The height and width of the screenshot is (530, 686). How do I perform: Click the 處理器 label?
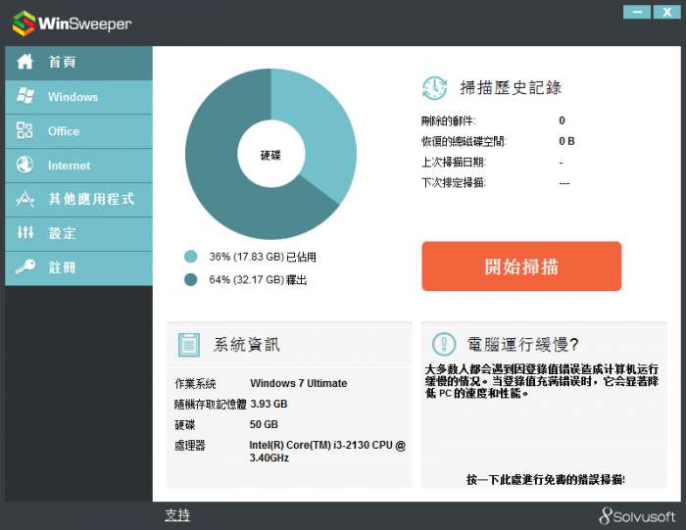point(190,445)
